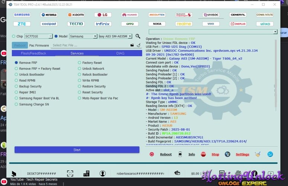The height and width of the screenshot is (186, 288).
Task: Select the Unlock Bootloader option
Action: point(29,74)
